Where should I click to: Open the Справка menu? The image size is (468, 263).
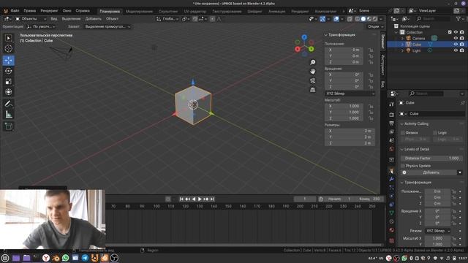tap(83, 11)
